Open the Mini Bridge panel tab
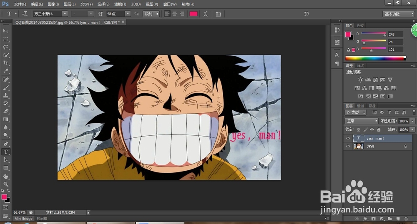Screen dimensions: 417x224 [23, 219]
